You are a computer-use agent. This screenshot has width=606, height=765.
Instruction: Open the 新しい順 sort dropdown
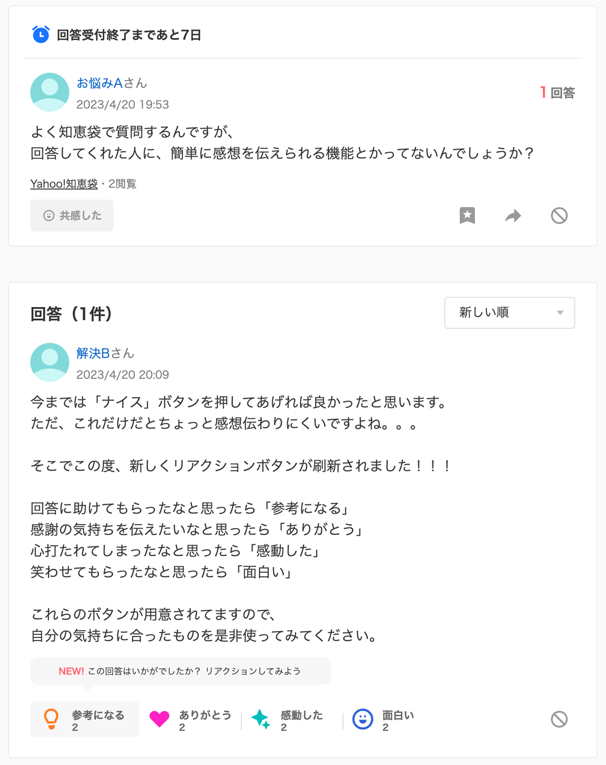(510, 313)
